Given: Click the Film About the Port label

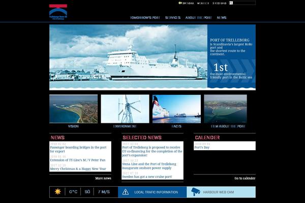Looking at the screenshot, I should (228, 126).
